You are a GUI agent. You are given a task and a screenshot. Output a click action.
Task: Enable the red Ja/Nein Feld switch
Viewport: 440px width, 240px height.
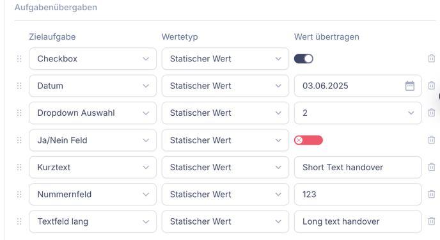(x=308, y=140)
